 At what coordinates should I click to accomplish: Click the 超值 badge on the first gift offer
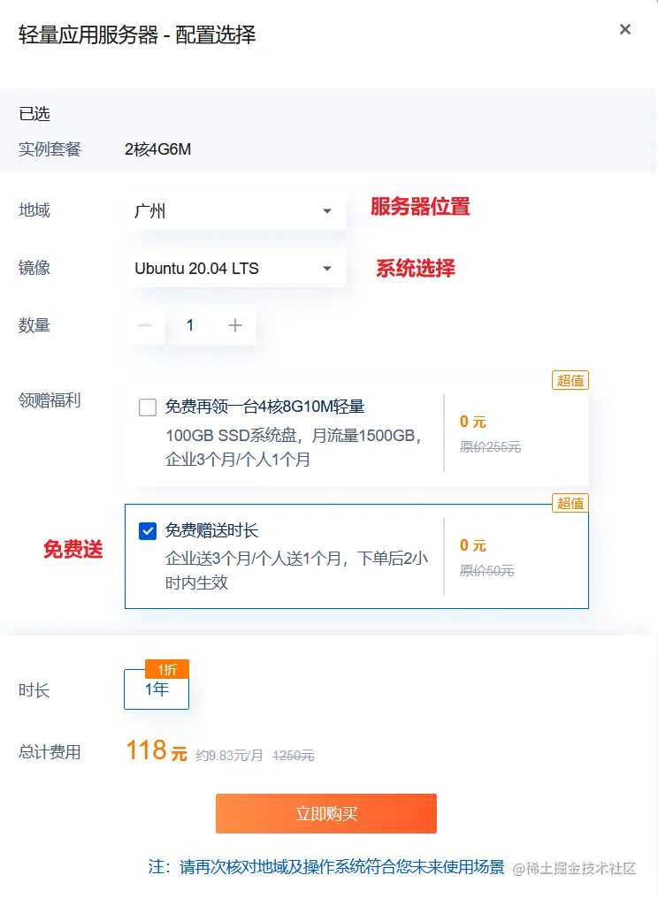tap(570, 379)
